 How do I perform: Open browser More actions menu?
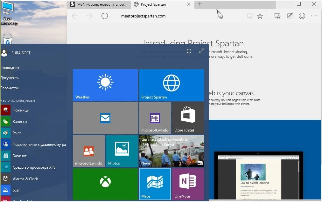pos(314,16)
